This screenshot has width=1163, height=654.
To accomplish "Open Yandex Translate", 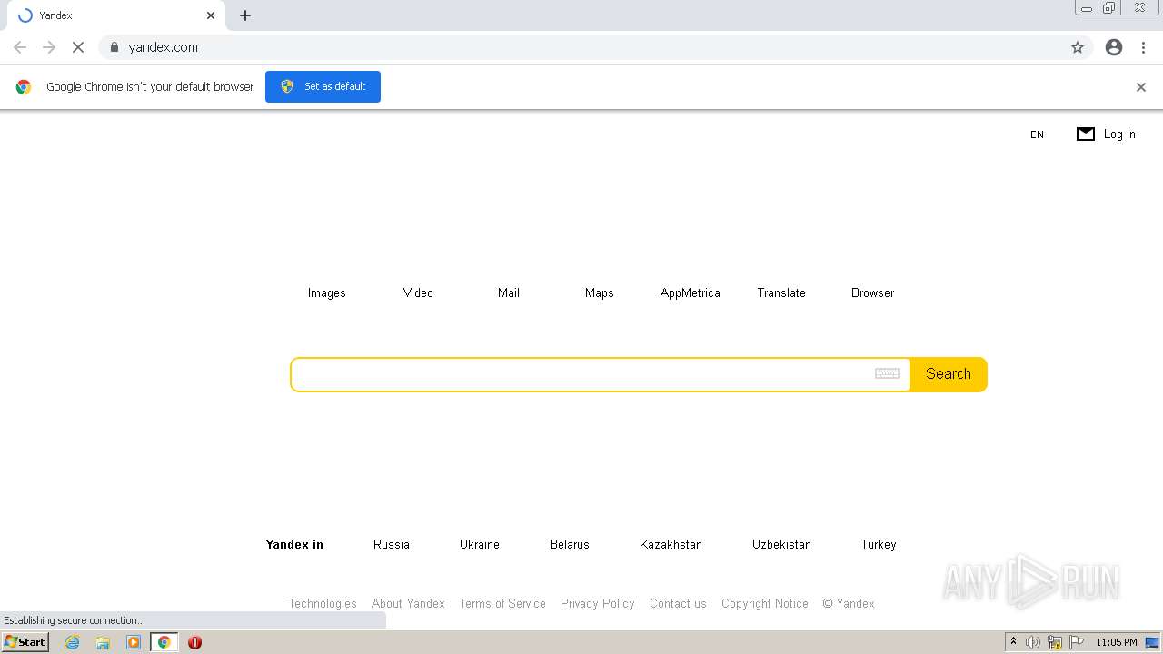I will [x=781, y=292].
